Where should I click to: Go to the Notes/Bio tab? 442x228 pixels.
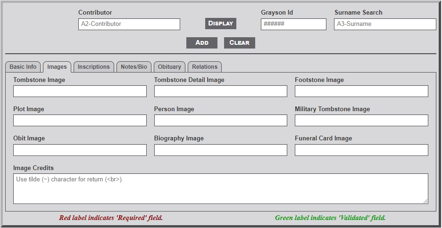(x=133, y=67)
